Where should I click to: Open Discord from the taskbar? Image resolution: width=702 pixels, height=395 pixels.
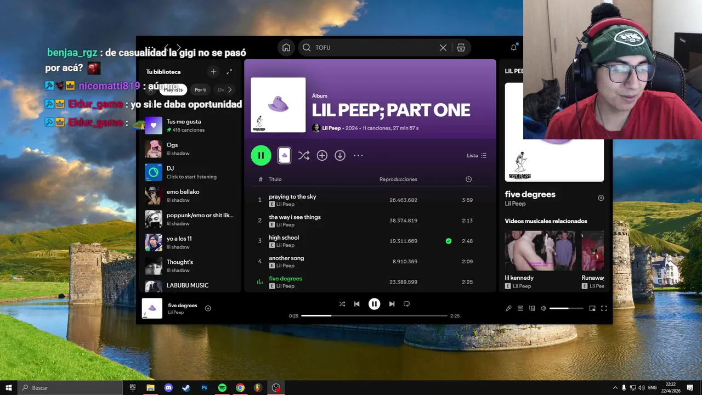click(168, 388)
